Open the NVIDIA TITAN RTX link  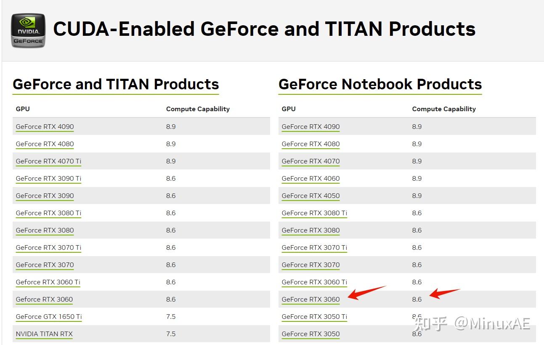[44, 334]
